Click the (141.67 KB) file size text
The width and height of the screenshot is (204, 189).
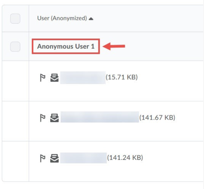coord(157,118)
